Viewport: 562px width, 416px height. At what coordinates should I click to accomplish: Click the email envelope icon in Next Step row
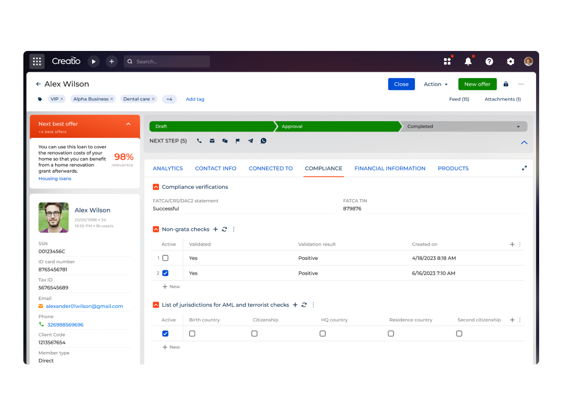(x=212, y=141)
